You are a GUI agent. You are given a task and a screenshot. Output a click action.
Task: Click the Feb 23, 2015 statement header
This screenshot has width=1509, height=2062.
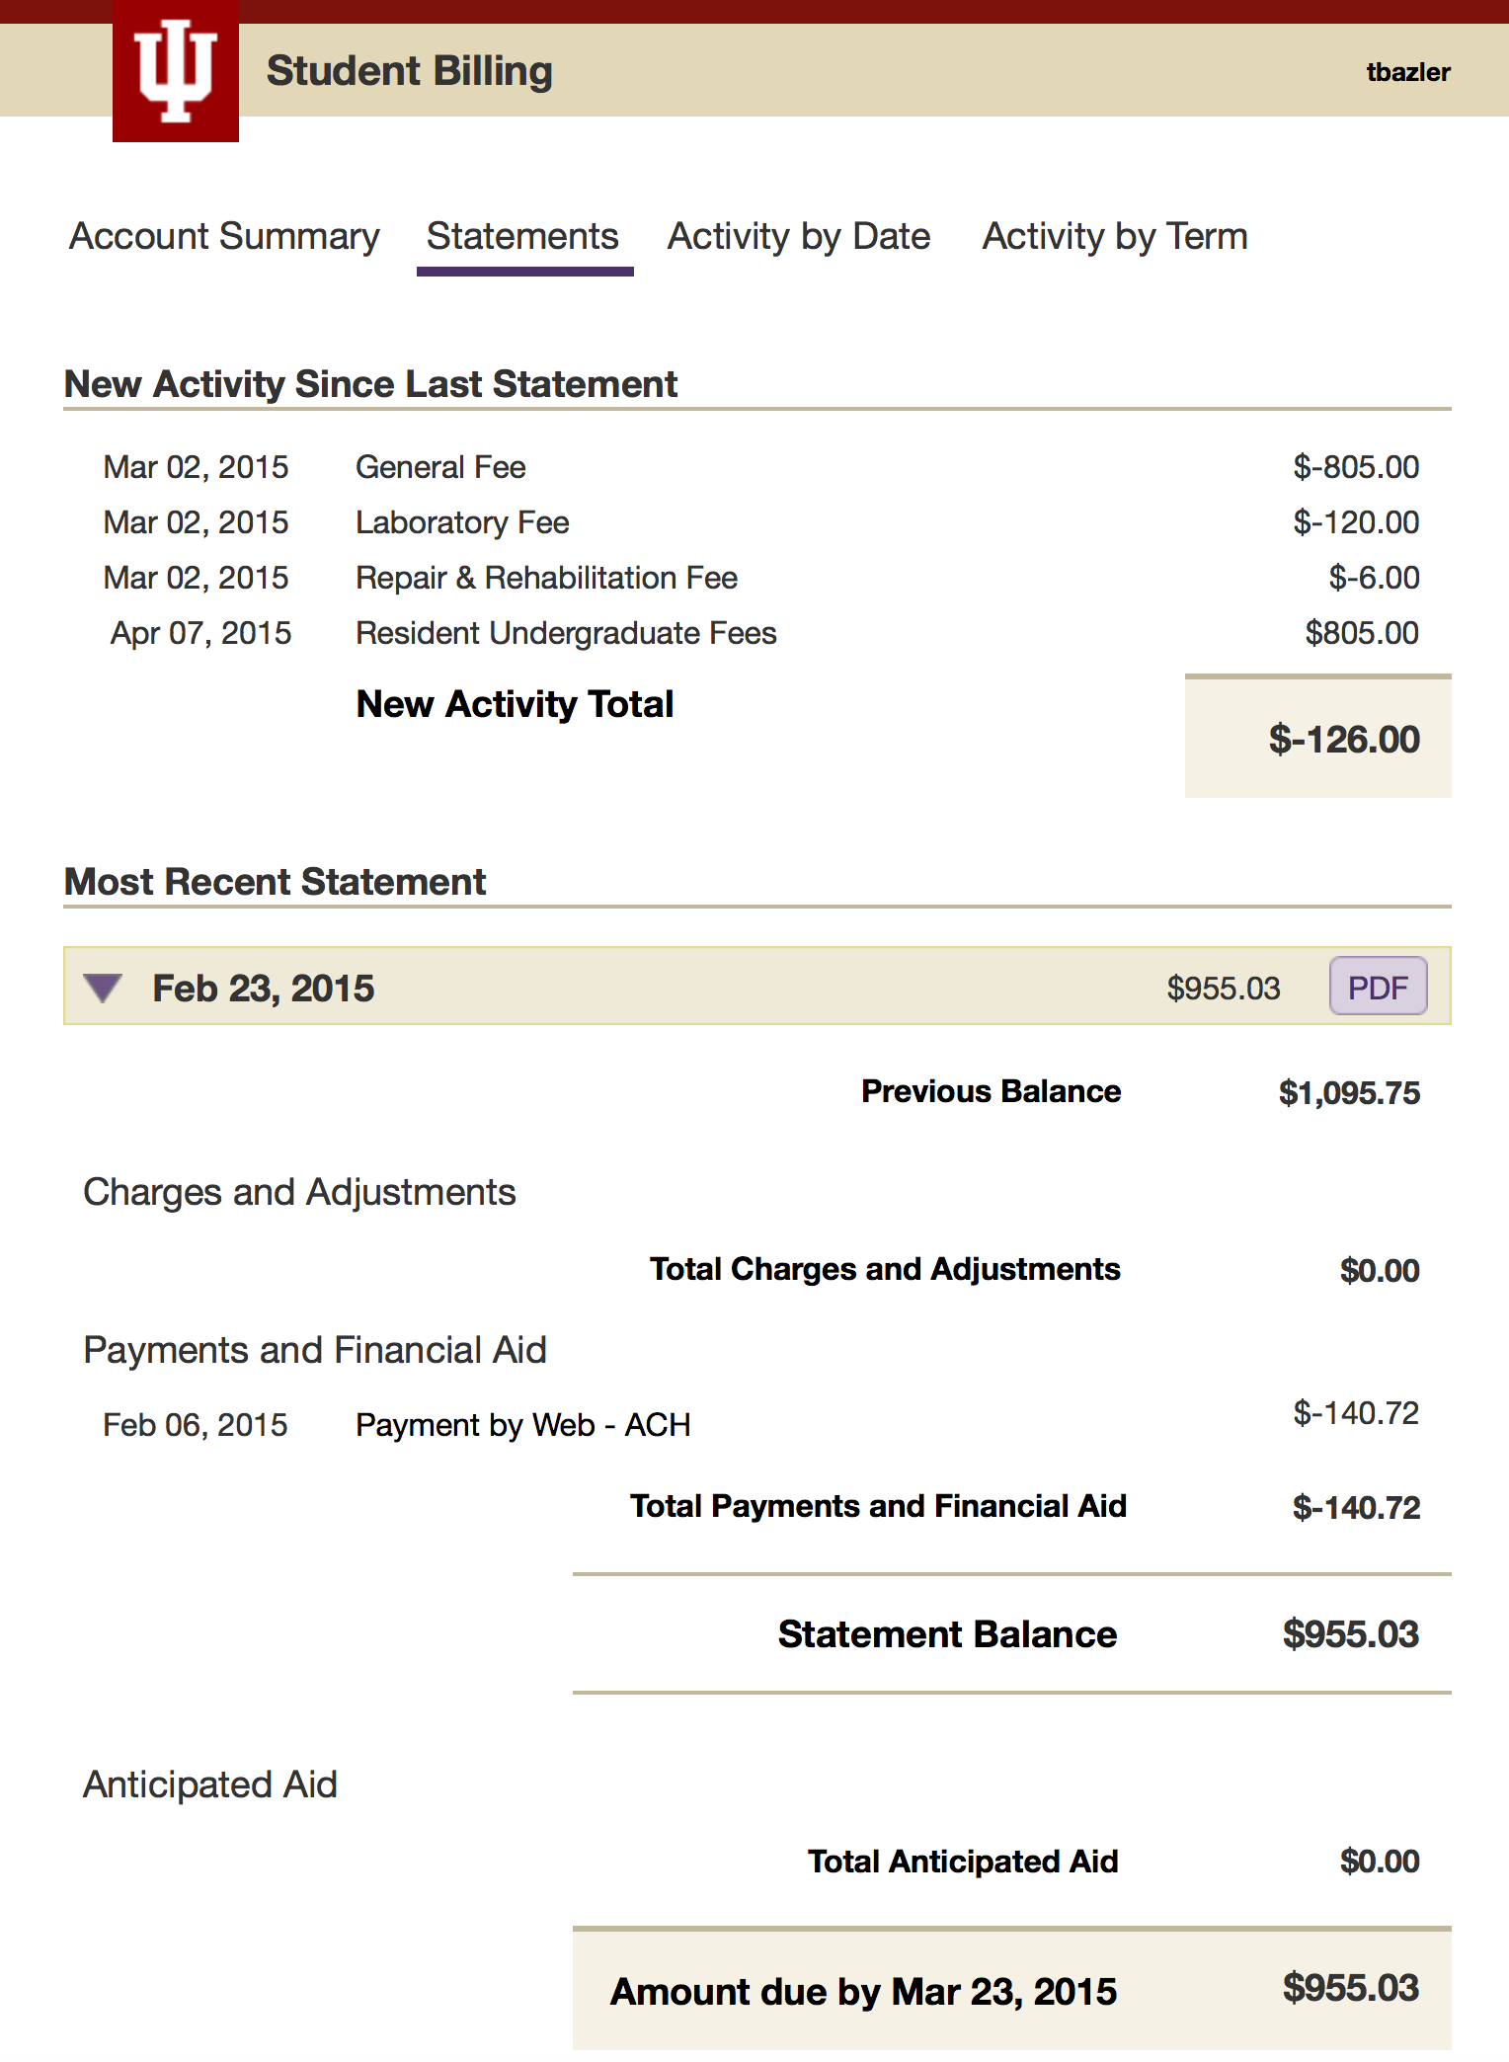point(757,987)
